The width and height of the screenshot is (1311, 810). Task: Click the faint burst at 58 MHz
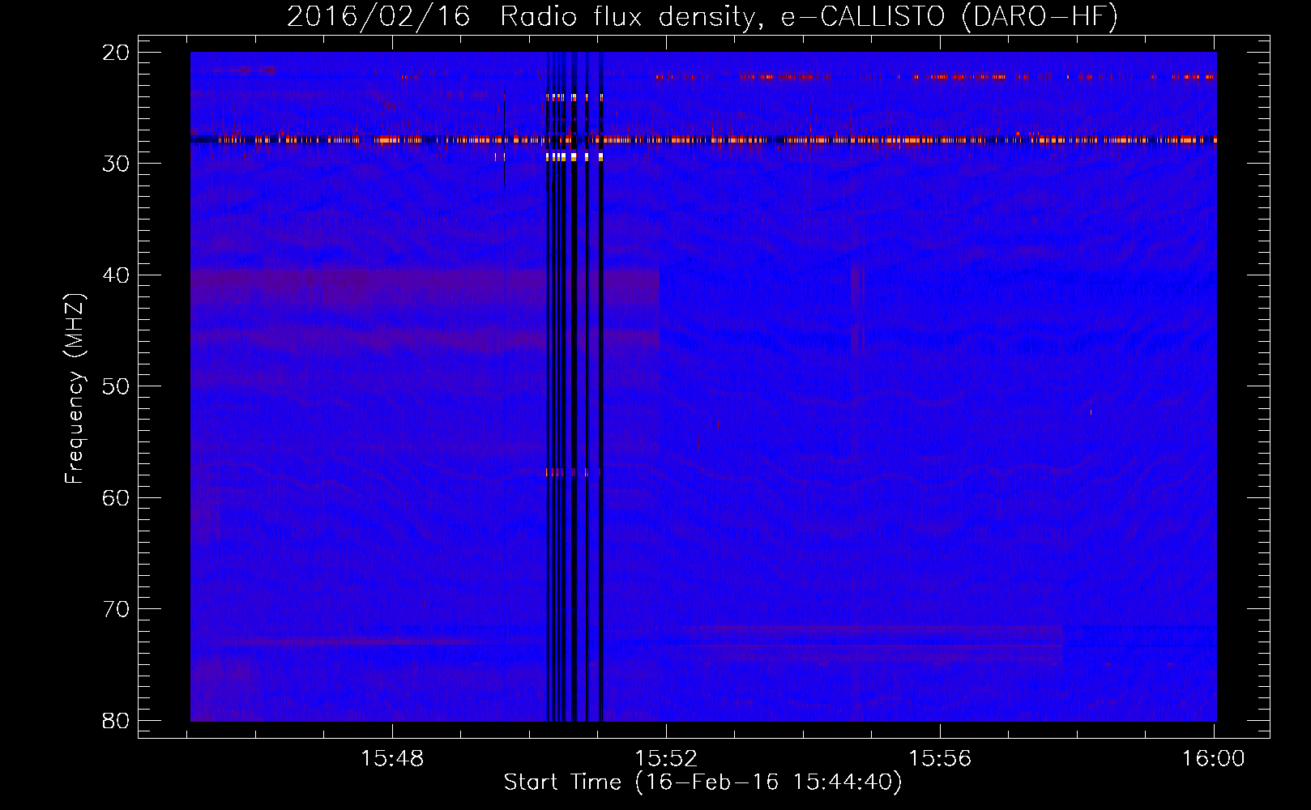coord(574,472)
